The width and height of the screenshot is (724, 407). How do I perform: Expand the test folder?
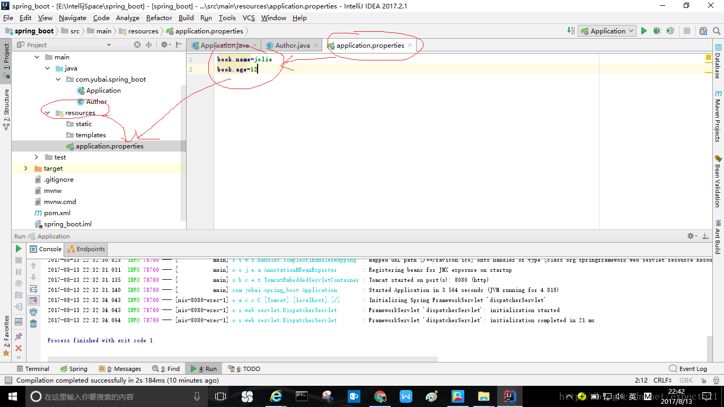coord(37,157)
